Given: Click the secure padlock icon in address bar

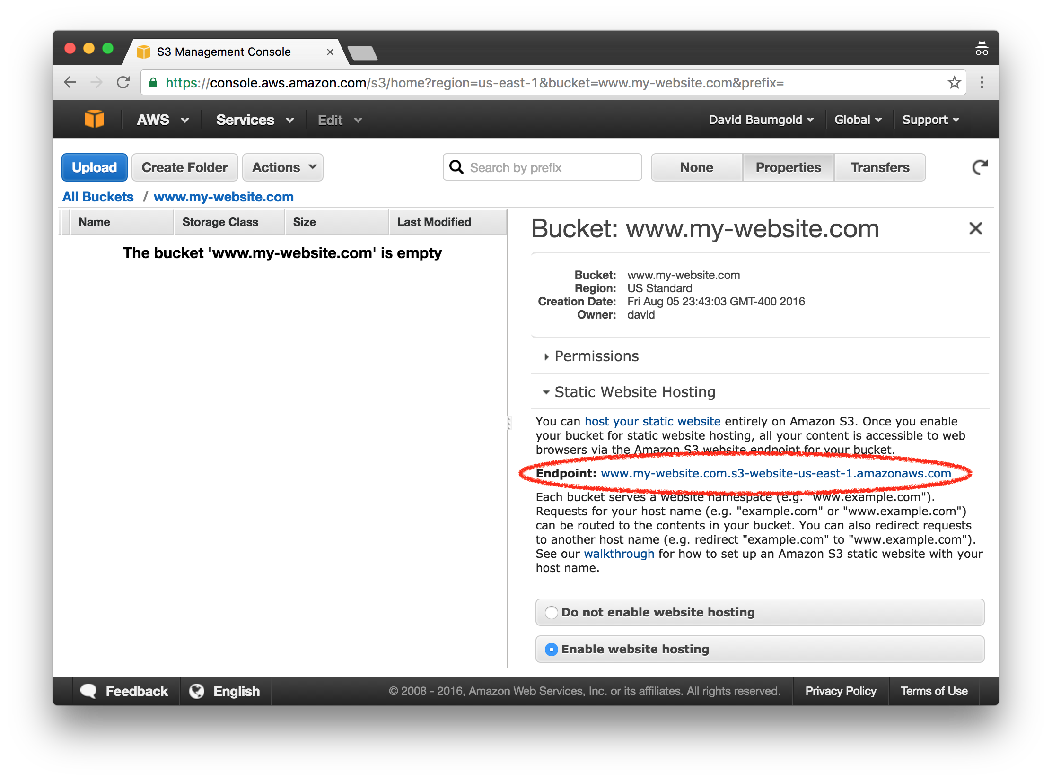Looking at the screenshot, I should (x=153, y=83).
